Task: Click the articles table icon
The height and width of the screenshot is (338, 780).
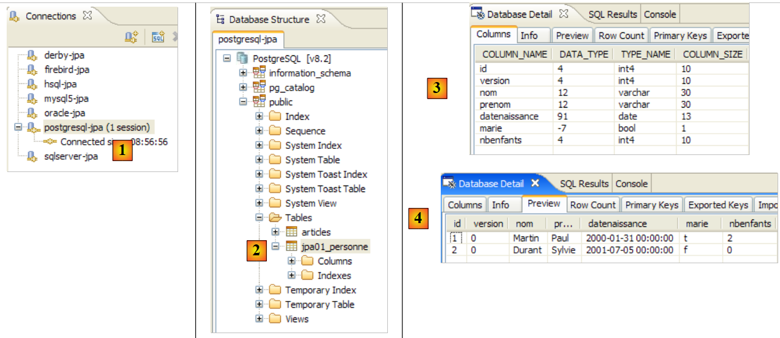Action: (x=292, y=232)
